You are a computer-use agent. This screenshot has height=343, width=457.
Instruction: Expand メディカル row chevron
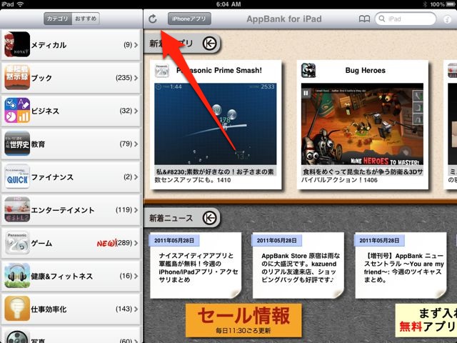136,45
